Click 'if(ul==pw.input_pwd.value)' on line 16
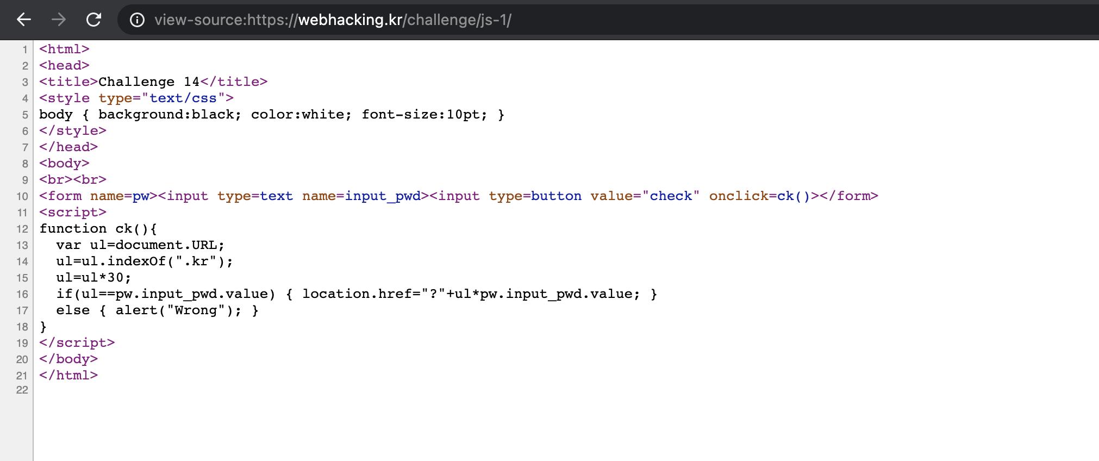This screenshot has height=461, width=1099. pos(166,294)
